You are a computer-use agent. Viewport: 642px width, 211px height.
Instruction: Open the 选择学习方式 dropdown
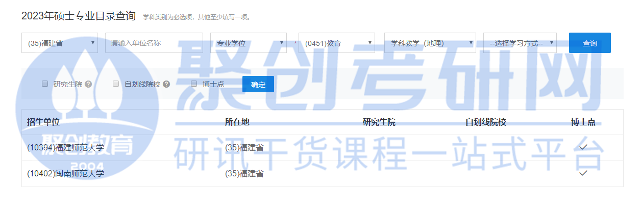click(x=520, y=43)
